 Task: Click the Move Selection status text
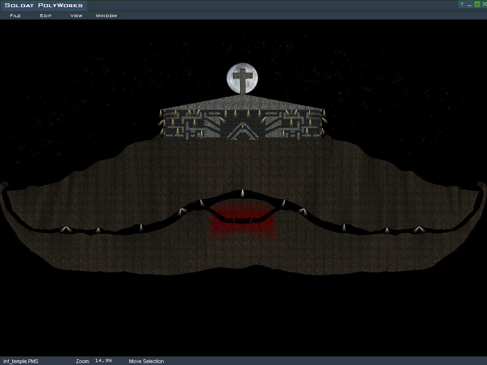146,361
